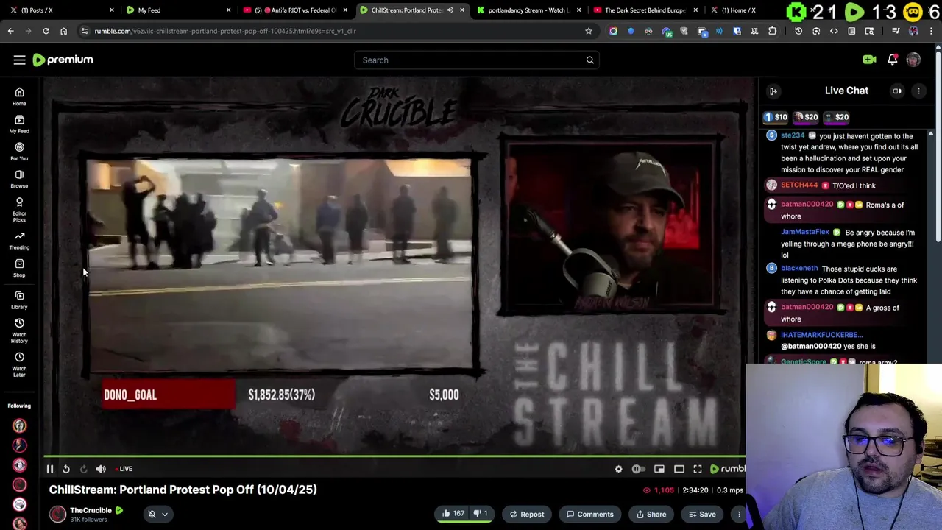Switch to portlandandy Stream tab
The width and height of the screenshot is (942, 530).
(x=528, y=10)
